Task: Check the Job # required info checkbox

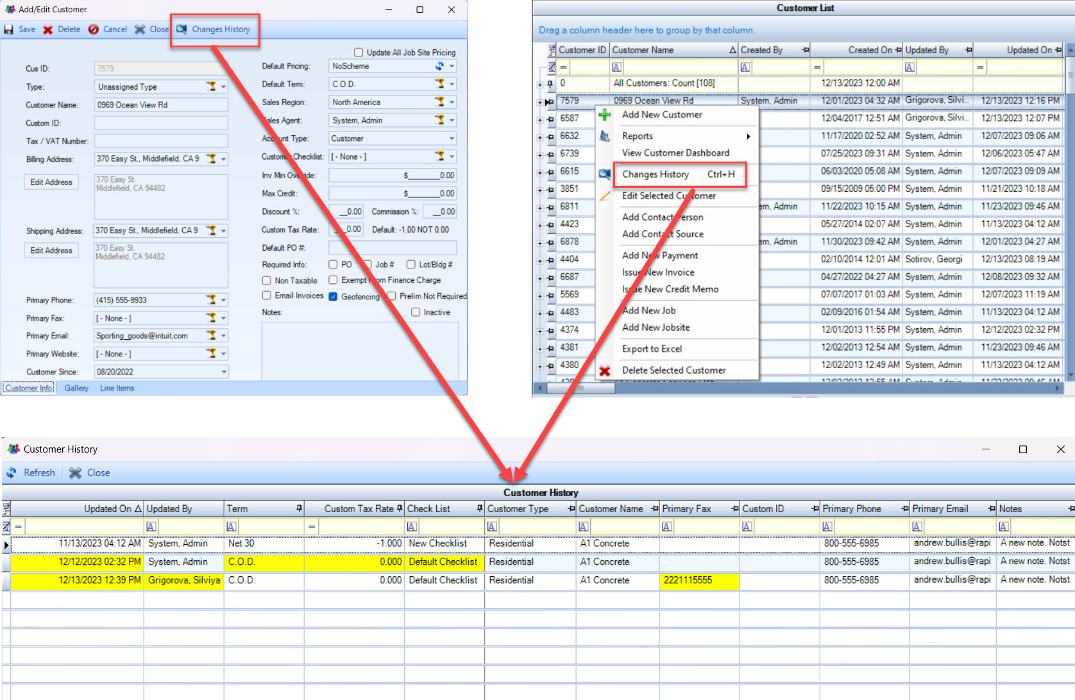Action: pos(368,264)
